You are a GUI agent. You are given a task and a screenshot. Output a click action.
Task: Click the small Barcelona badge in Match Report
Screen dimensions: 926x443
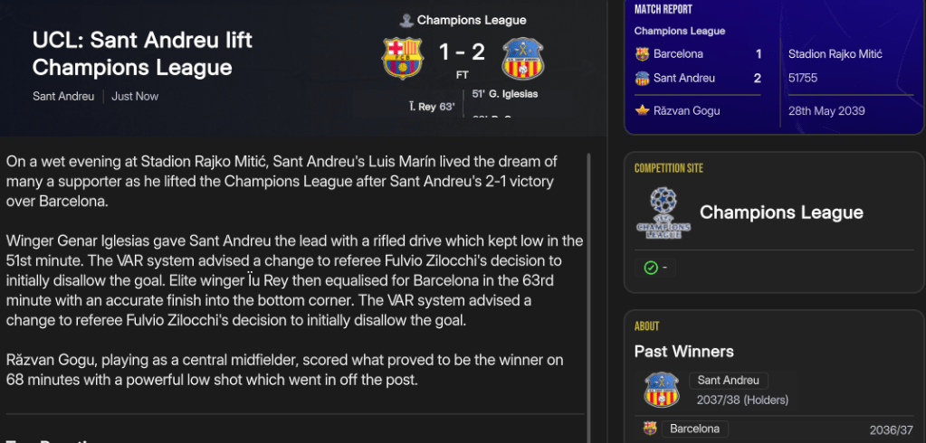point(643,54)
